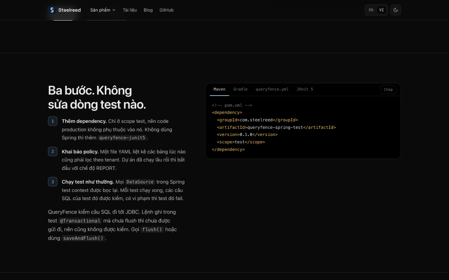The height and width of the screenshot is (280, 449).
Task: Click the queryfence-junit5 inline code
Action: tap(122, 138)
